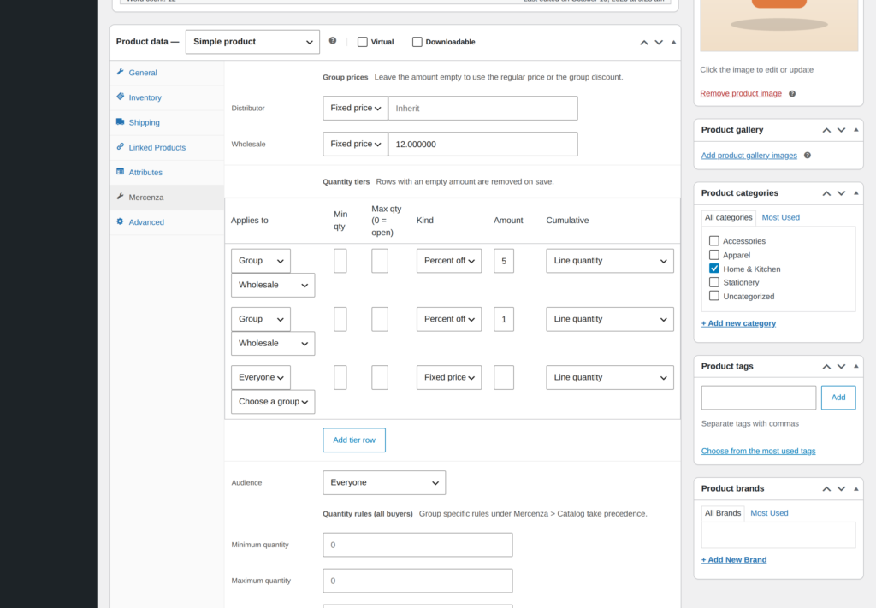This screenshot has height=608, width=876.
Task: Click Add new category link
Action: pyautogui.click(x=738, y=323)
